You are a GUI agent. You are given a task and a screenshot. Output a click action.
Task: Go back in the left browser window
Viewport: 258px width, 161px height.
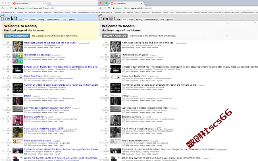3,8
